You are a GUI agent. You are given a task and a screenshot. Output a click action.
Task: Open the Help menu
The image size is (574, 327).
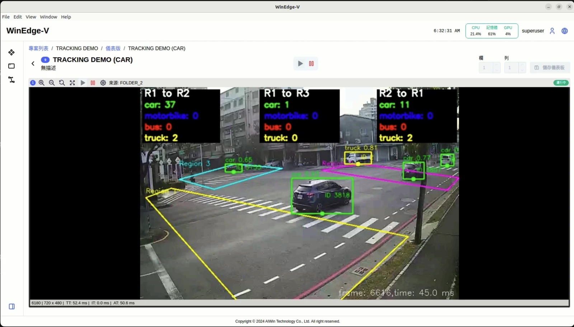point(66,17)
